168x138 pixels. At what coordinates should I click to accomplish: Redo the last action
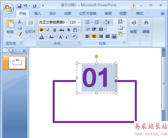click(35, 6)
